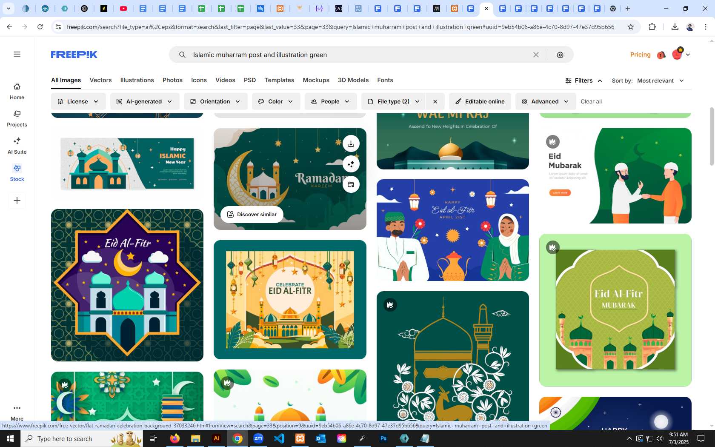Open the Color filter dropdown
The width and height of the screenshot is (715, 447).
click(x=276, y=101)
